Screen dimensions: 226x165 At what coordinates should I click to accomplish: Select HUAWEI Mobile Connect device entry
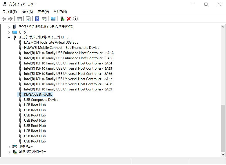coord(62,48)
